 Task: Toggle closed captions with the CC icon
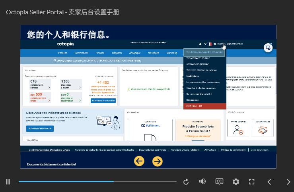point(219,181)
